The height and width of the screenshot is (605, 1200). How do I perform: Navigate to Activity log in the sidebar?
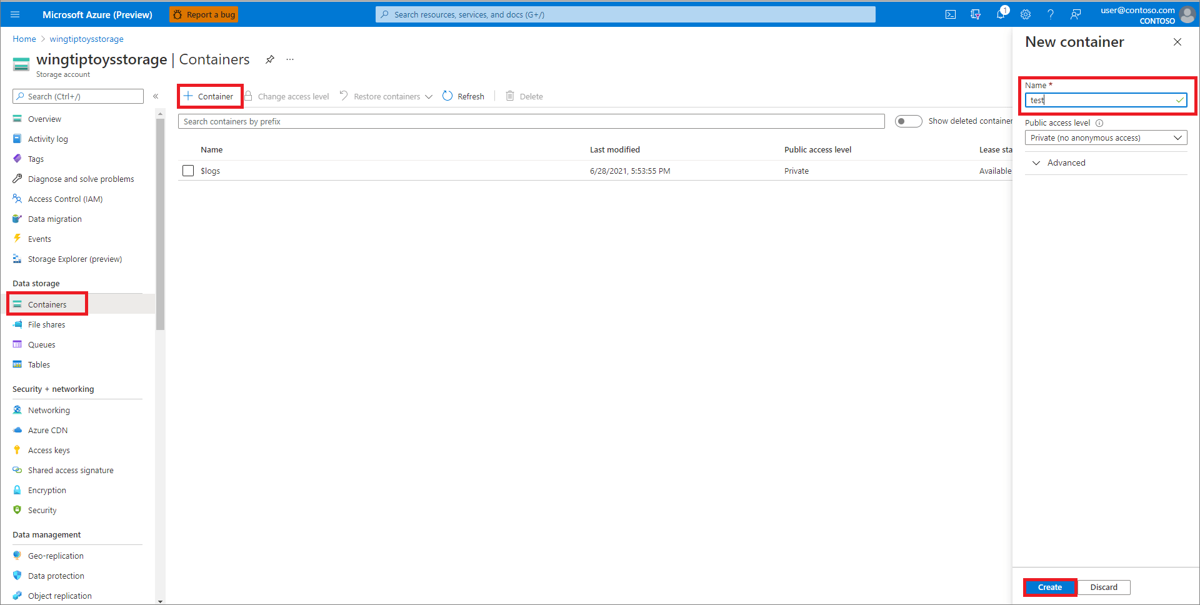pos(48,139)
